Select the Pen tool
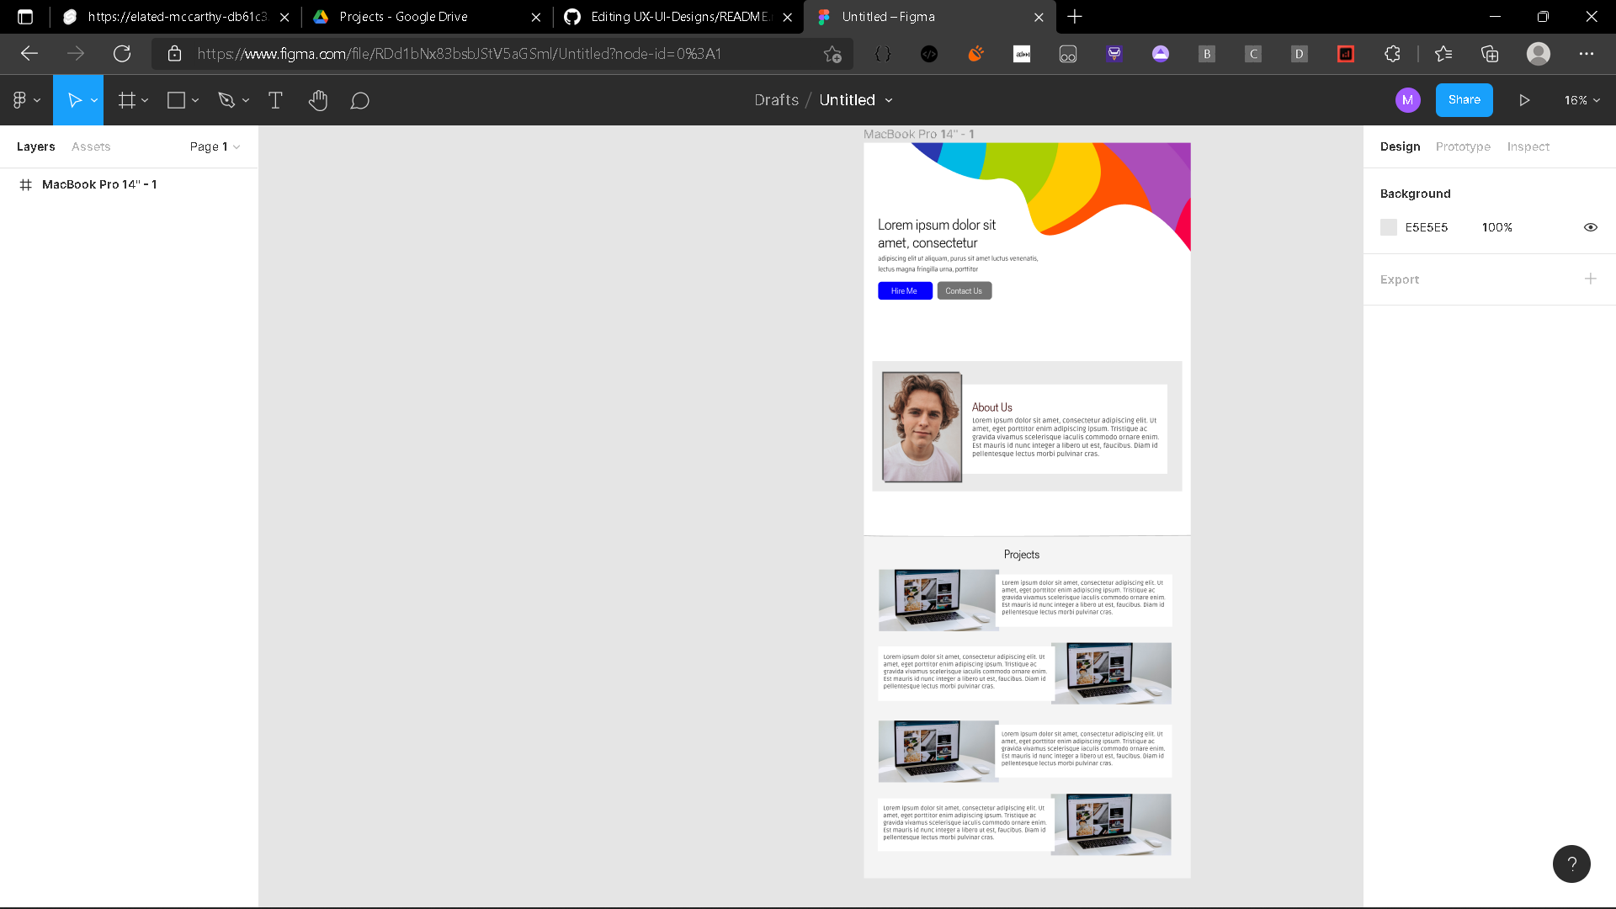 [x=227, y=100]
